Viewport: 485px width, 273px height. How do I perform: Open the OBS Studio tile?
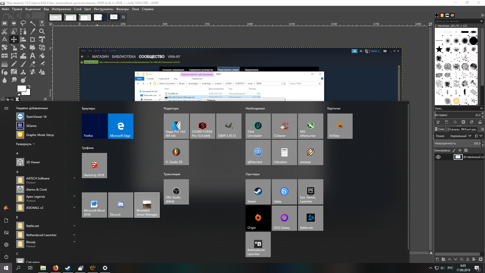tap(176, 192)
